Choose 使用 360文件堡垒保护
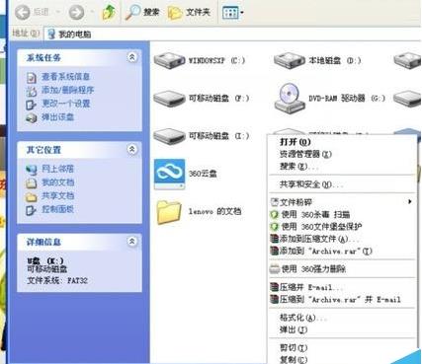Viewport: 422px width, 364px height. coord(342,227)
